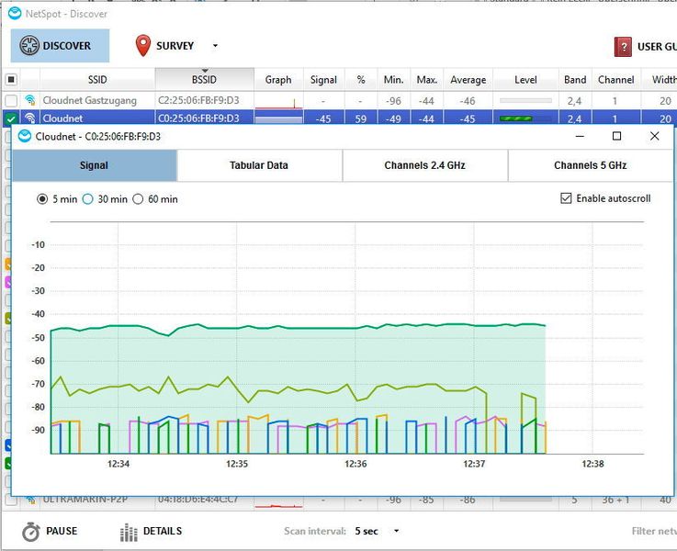Sort by the BSSID column header
Viewport: 677px width, 551px height.
(204, 80)
